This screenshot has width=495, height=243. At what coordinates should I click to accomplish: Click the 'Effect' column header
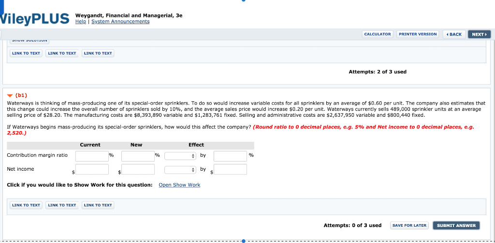tap(196, 145)
